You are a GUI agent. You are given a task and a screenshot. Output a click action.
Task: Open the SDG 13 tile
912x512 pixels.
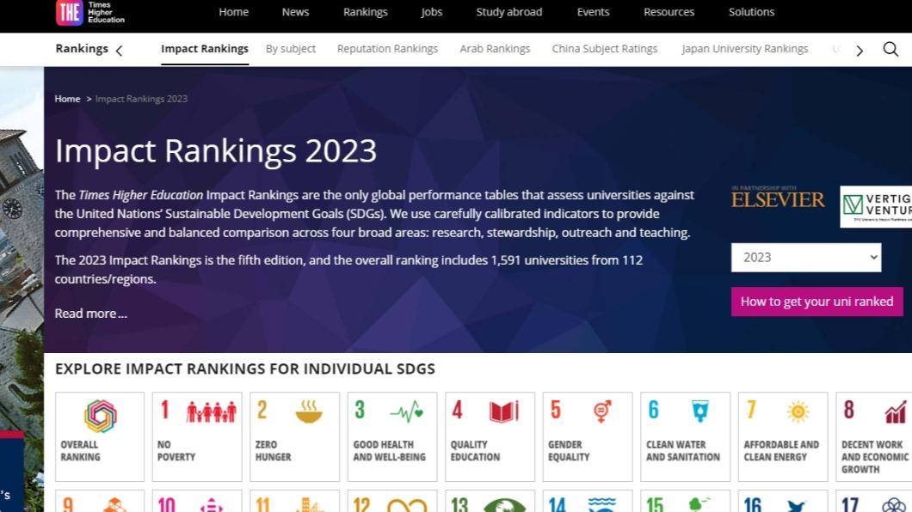[x=490, y=501]
